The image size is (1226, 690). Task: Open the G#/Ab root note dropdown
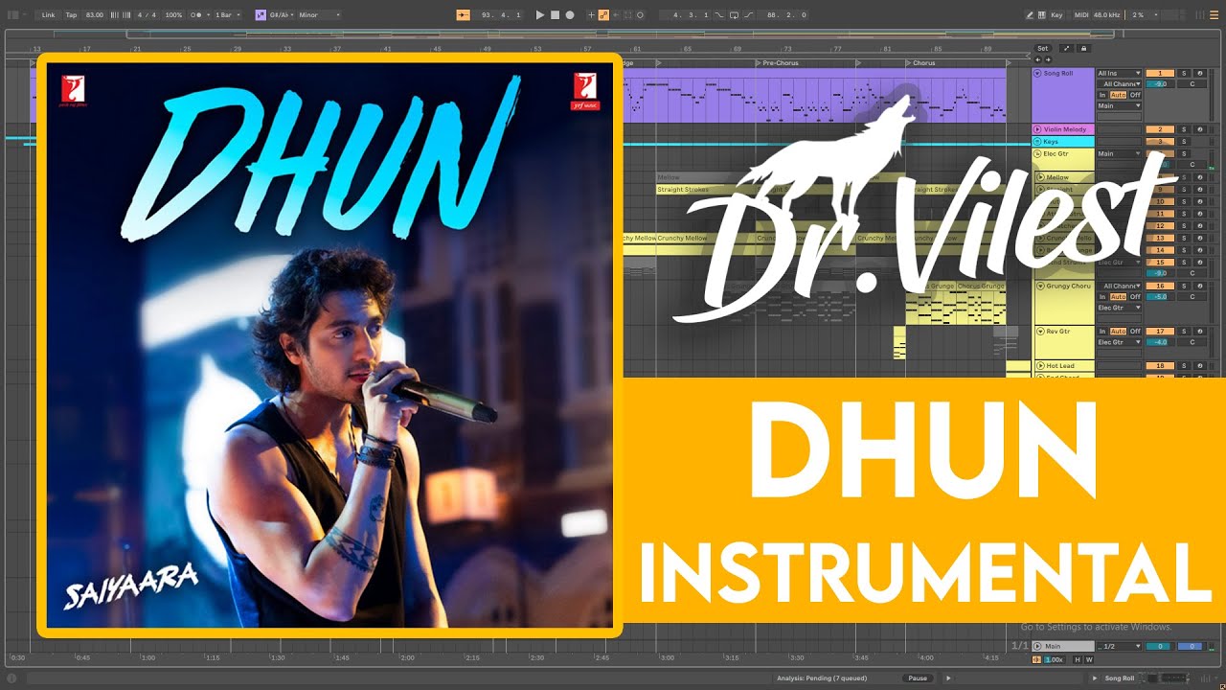281,15
